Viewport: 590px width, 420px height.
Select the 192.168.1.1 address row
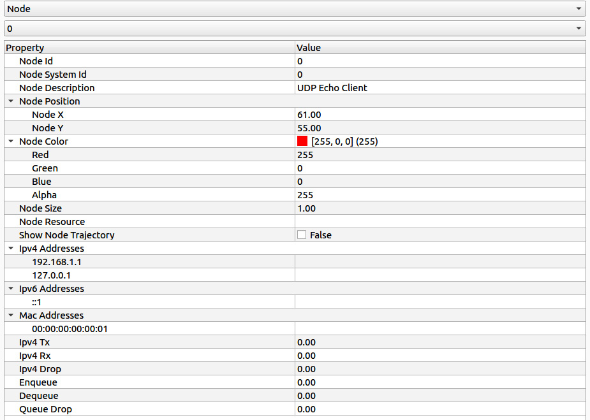295,262
